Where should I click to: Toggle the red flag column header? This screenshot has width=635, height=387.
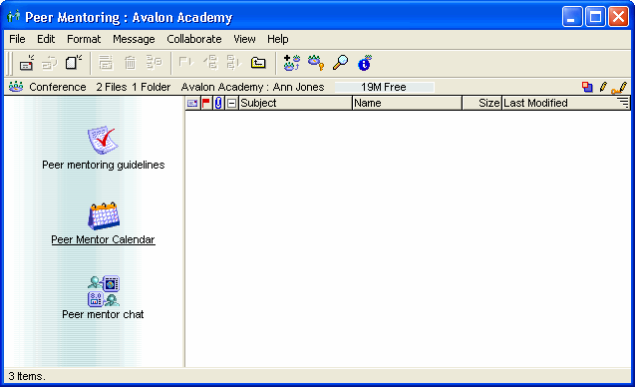[x=205, y=104]
